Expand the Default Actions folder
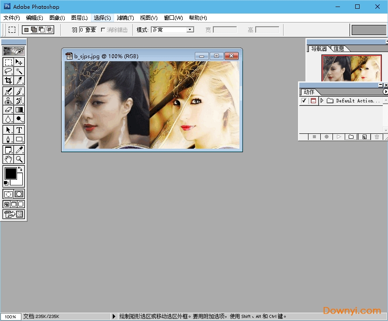388x321 pixels. point(322,101)
